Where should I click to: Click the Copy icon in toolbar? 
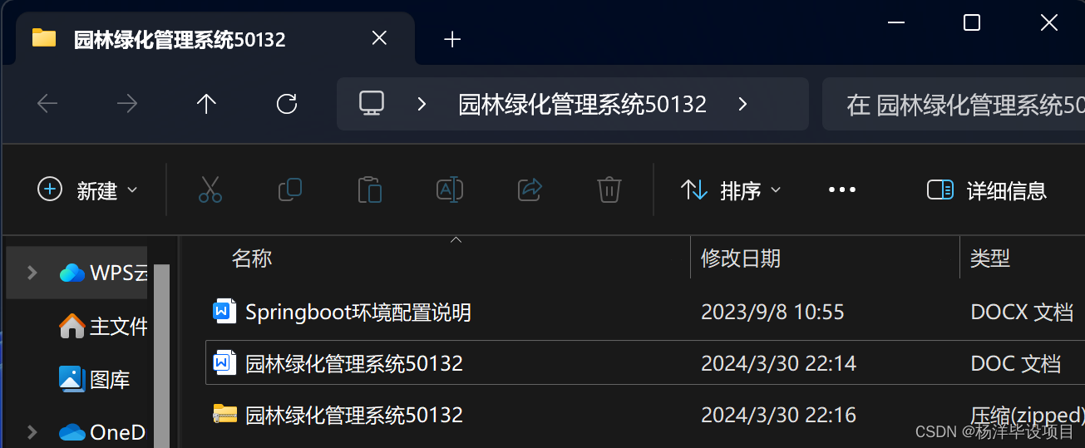click(289, 190)
